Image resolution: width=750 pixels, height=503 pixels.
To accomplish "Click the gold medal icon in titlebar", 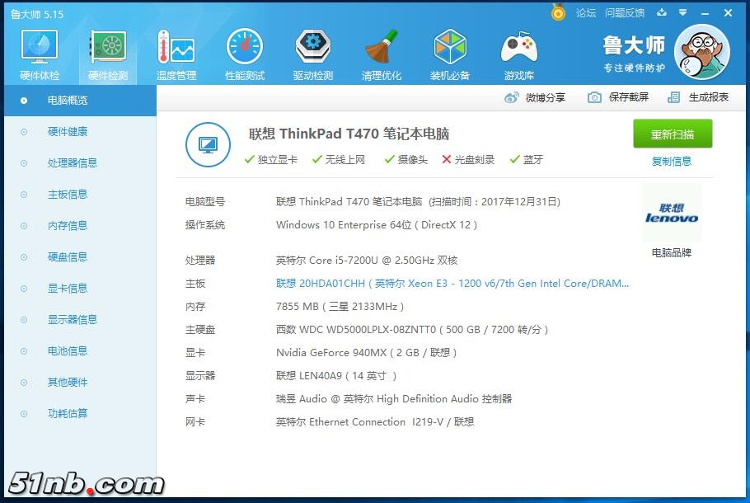I will point(557,13).
